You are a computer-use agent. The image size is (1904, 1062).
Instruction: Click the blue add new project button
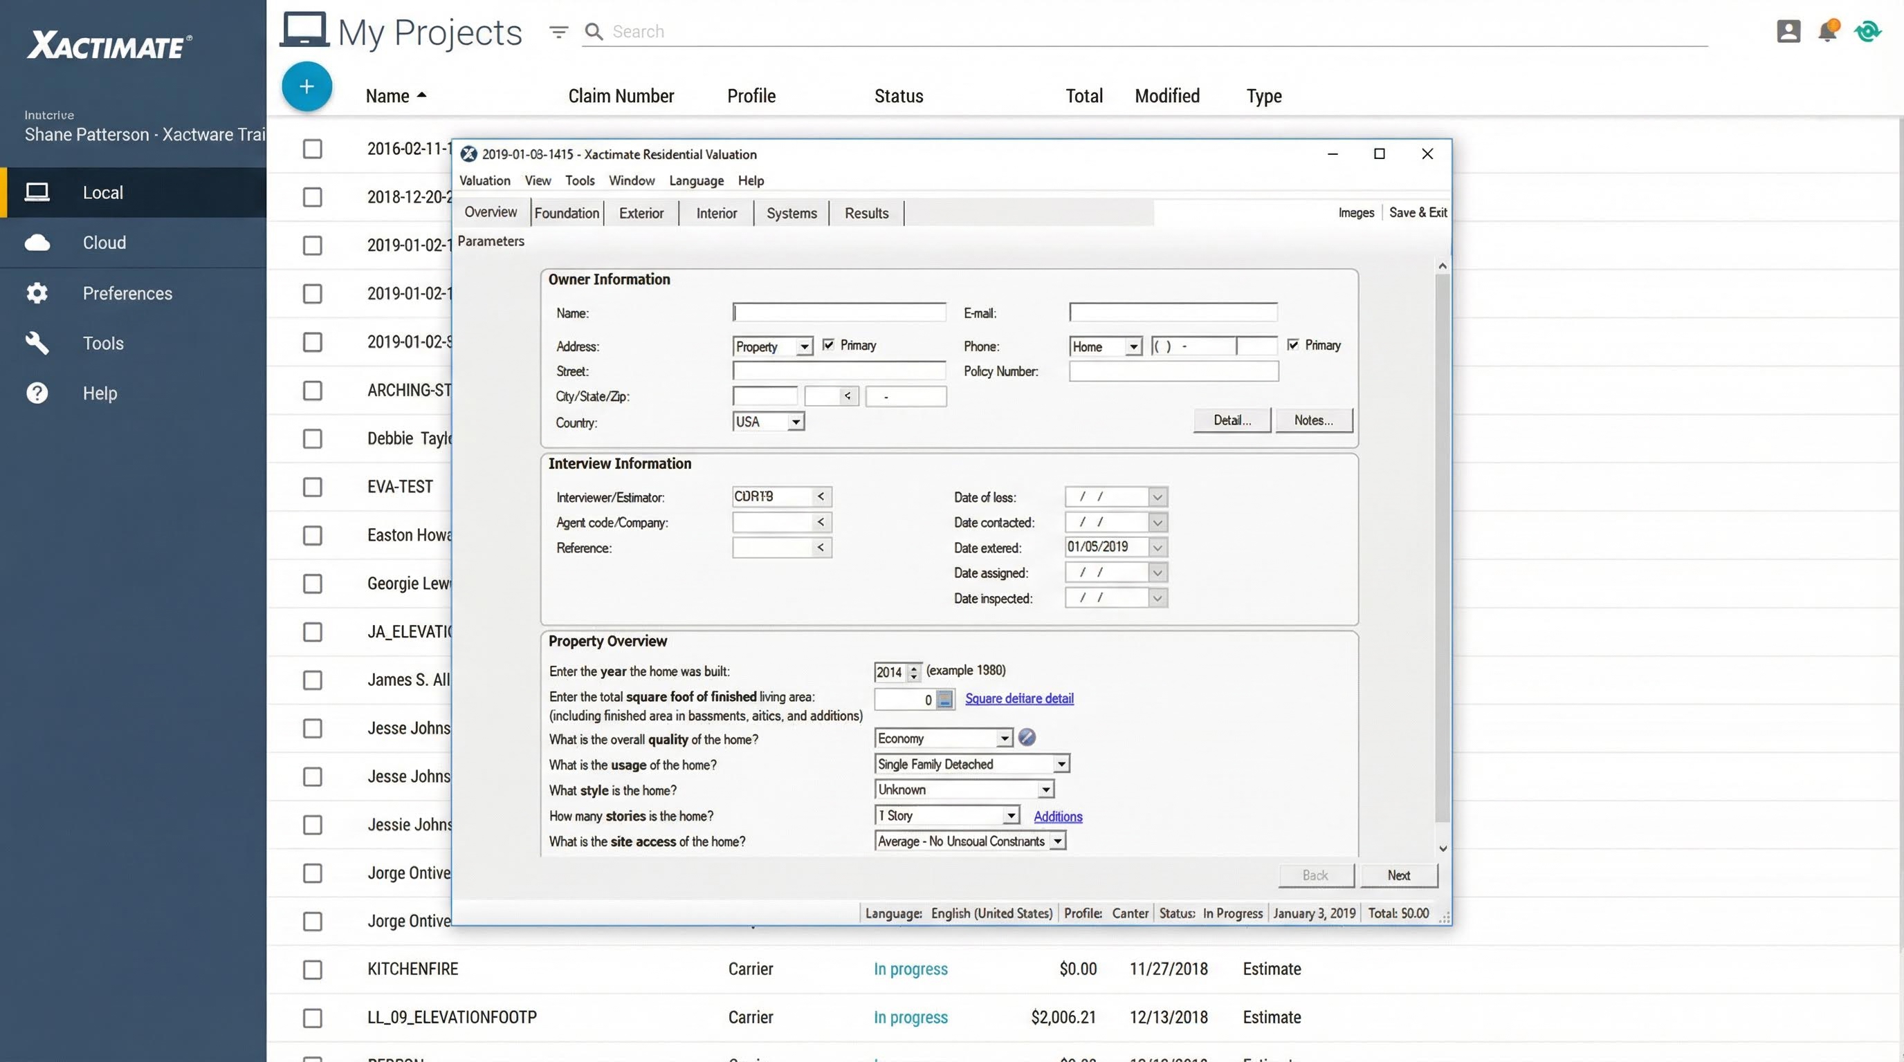coord(306,86)
